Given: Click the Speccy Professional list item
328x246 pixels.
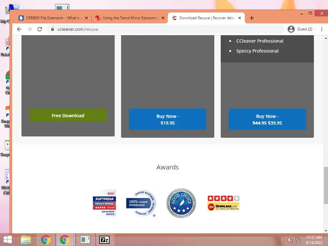Looking at the screenshot, I should [x=257, y=51].
